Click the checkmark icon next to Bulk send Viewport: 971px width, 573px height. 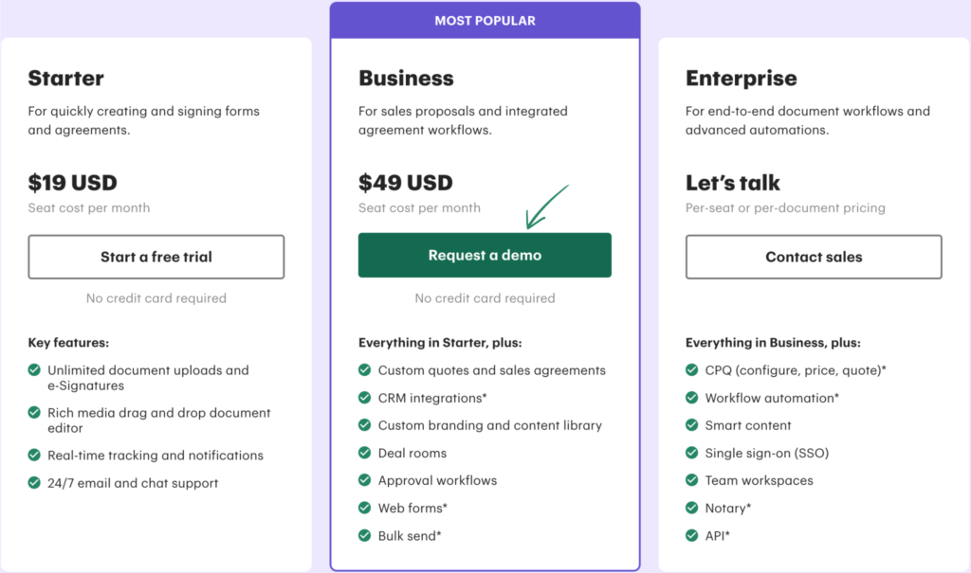(365, 536)
